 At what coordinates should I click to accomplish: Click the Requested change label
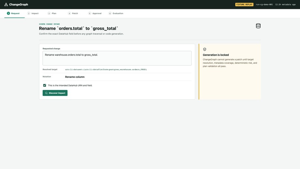pos(51,48)
